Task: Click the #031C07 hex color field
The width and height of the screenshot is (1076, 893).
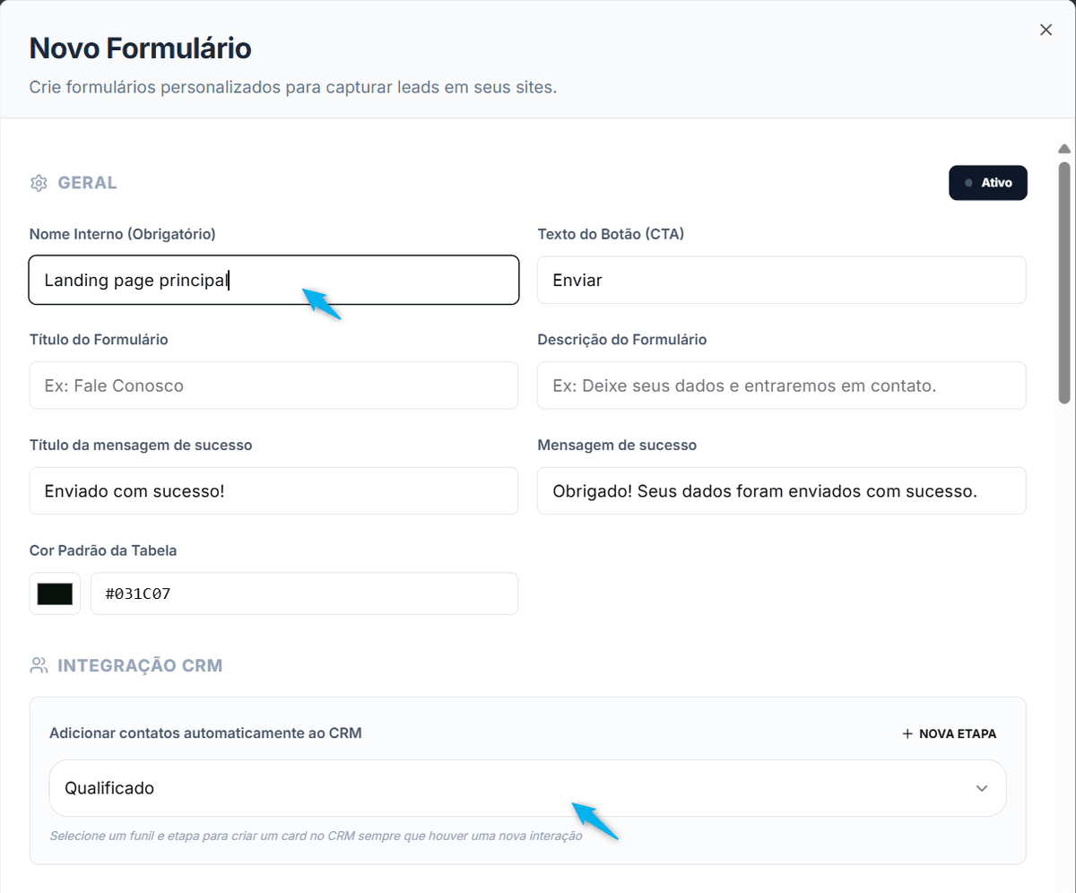Action: click(x=304, y=594)
